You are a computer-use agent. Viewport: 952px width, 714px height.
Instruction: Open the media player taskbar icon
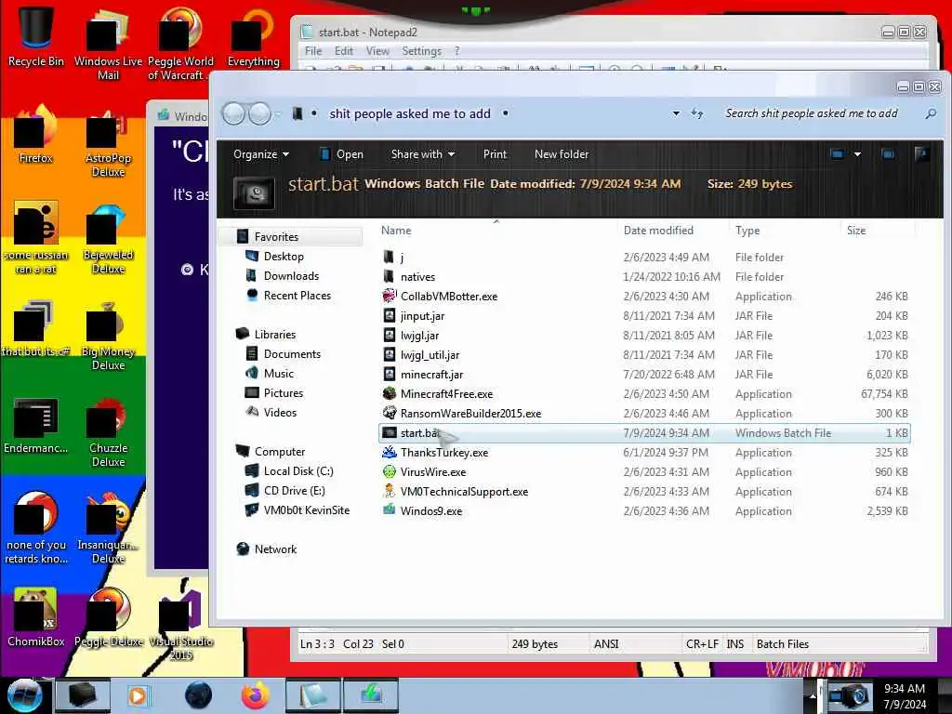(x=138, y=695)
